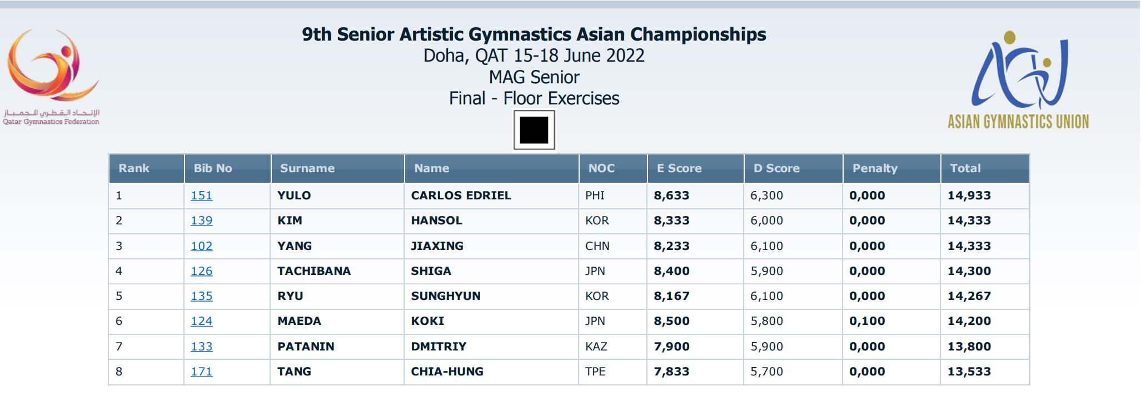This screenshot has width=1141, height=411.
Task: Click the Qatar Gymnastics Federation logo
Action: [x=52, y=77]
